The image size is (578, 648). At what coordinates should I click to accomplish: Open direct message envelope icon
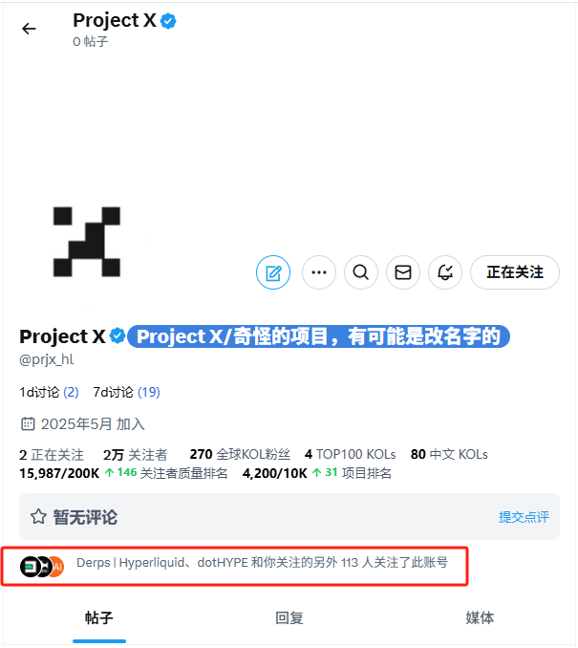[x=403, y=272]
